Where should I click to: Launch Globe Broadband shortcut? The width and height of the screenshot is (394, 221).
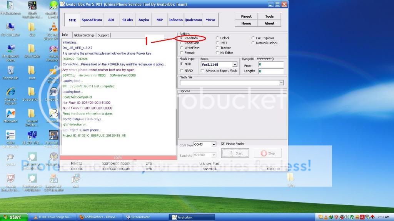point(10,140)
